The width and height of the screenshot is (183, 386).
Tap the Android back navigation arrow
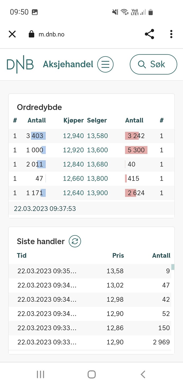(143, 374)
